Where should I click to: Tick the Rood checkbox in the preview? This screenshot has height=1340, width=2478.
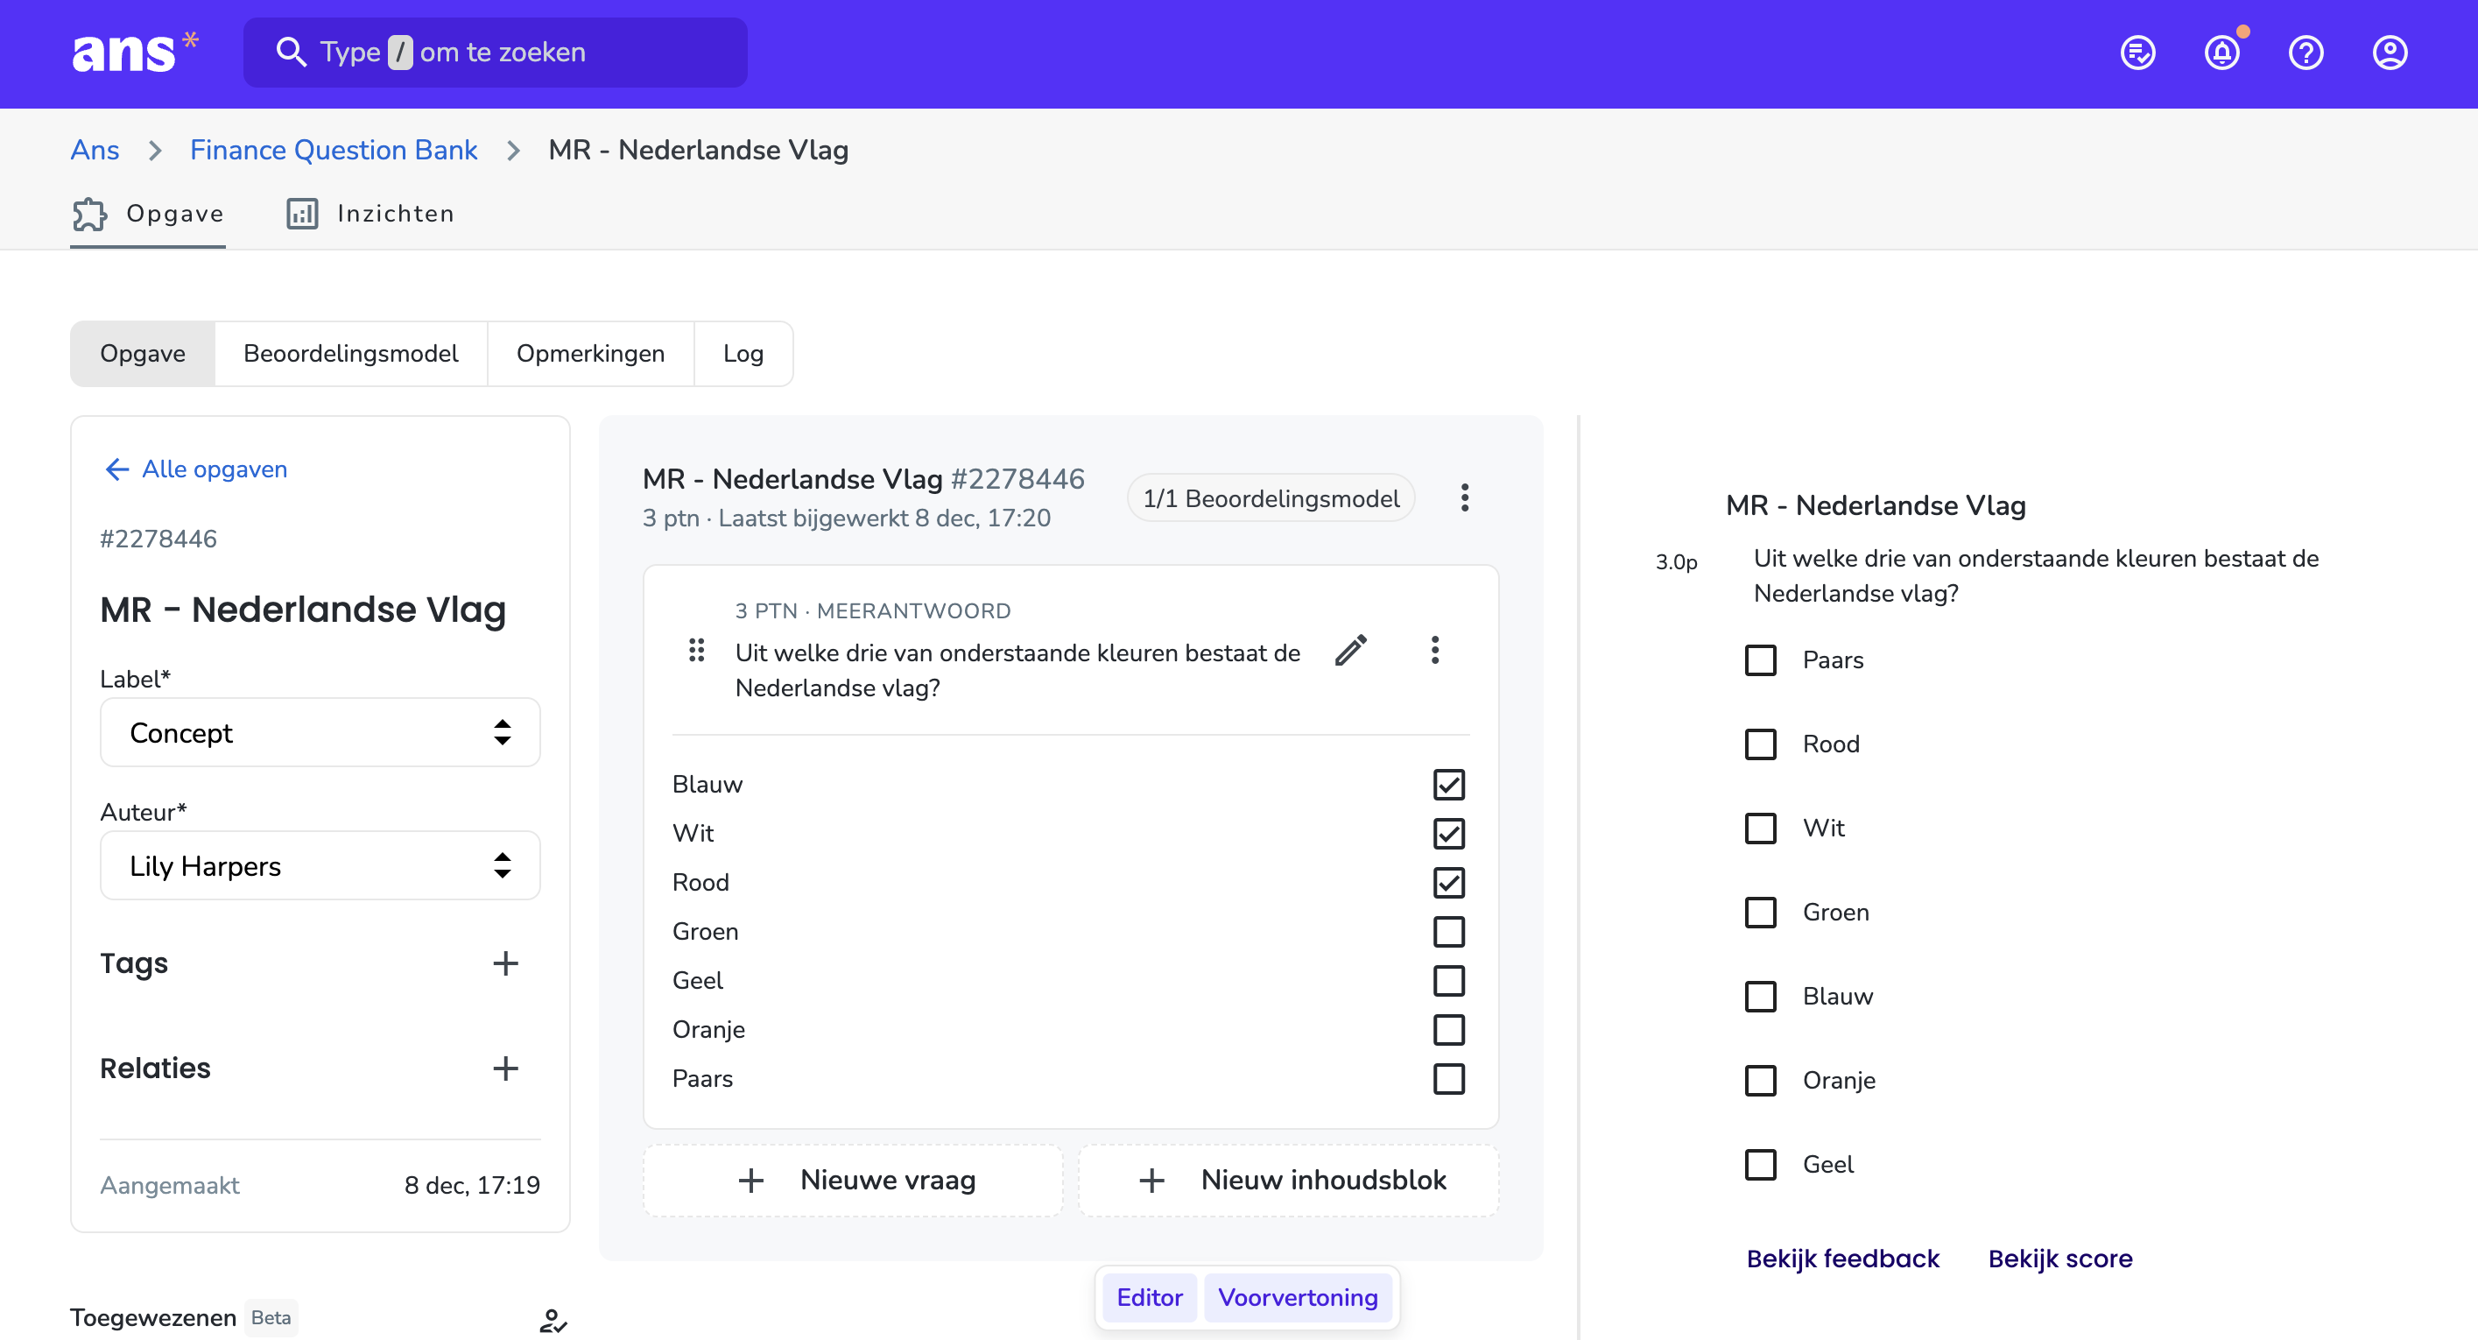[x=1760, y=744]
